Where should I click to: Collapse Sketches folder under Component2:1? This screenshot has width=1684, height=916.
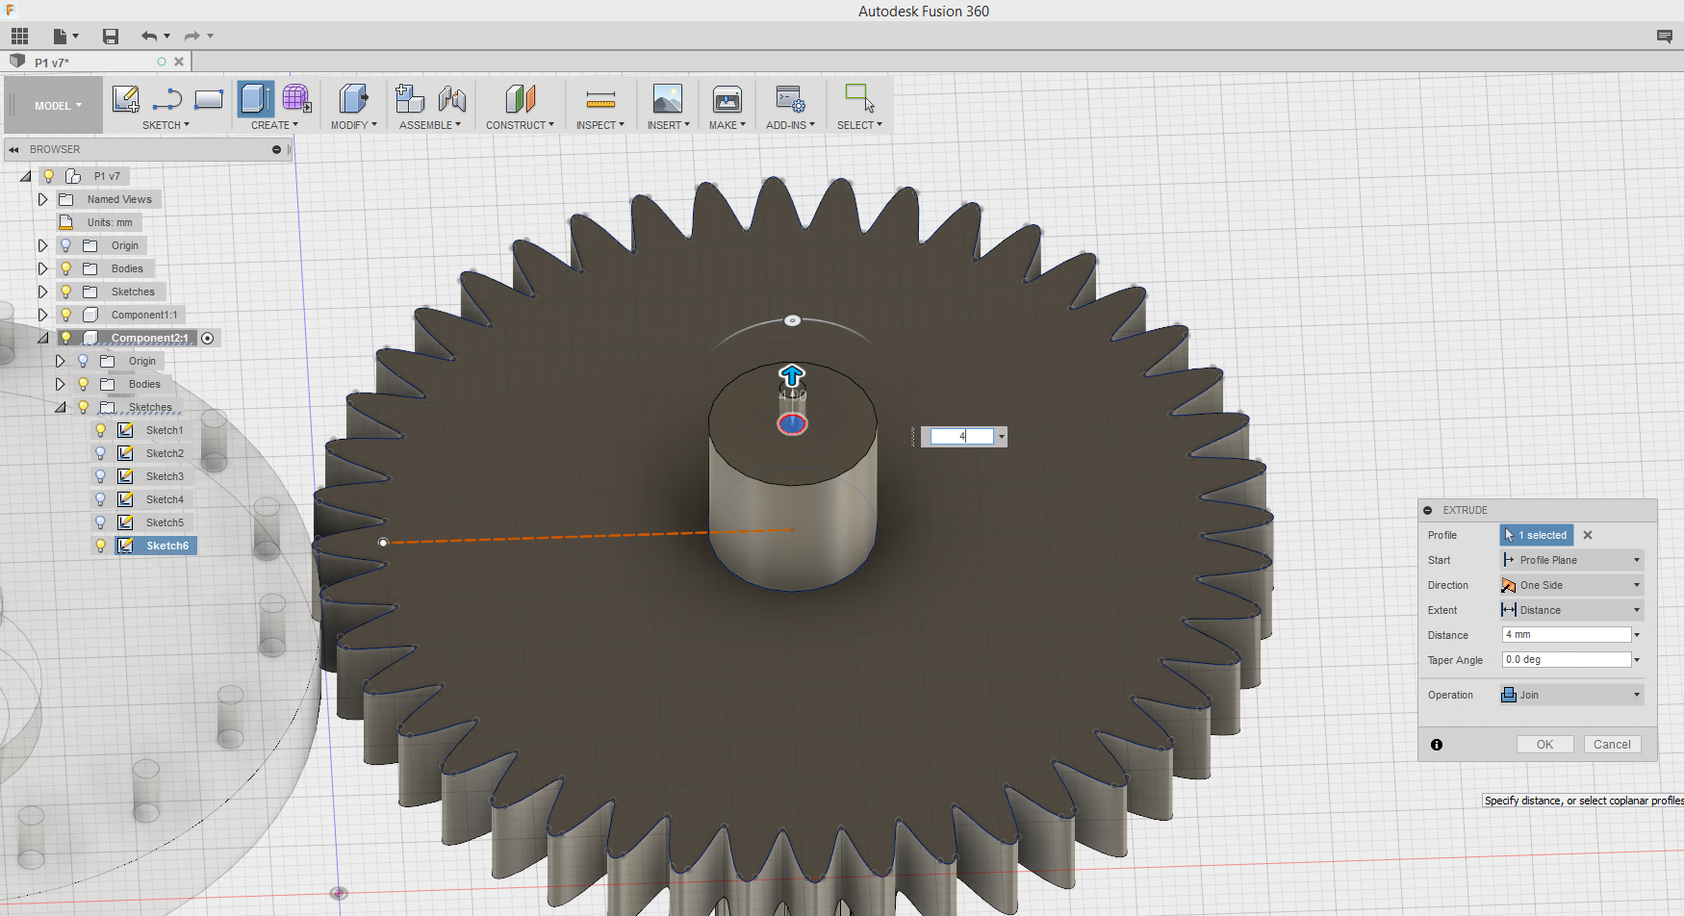60,408
